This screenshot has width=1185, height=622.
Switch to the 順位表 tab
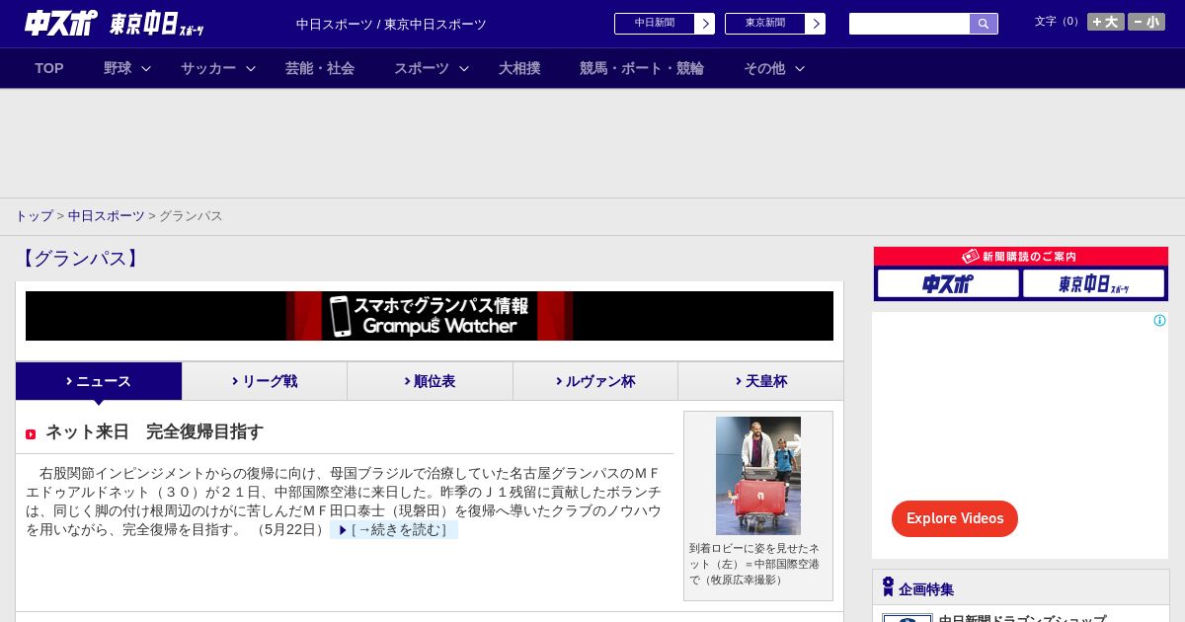point(430,381)
